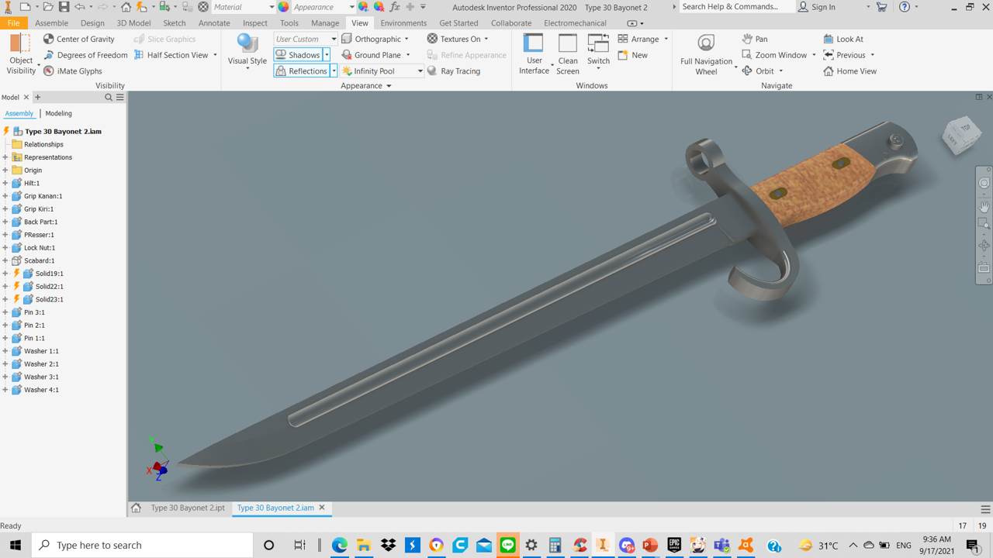The image size is (993, 558).
Task: Toggle the Ground Plane
Action: click(x=371, y=55)
